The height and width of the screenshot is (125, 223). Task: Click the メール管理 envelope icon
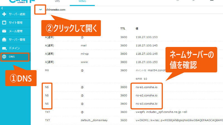coord(4,31)
